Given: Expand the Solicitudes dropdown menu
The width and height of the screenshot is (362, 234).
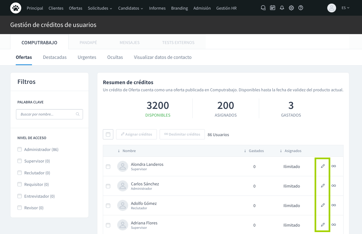Looking at the screenshot, I should point(100,8).
